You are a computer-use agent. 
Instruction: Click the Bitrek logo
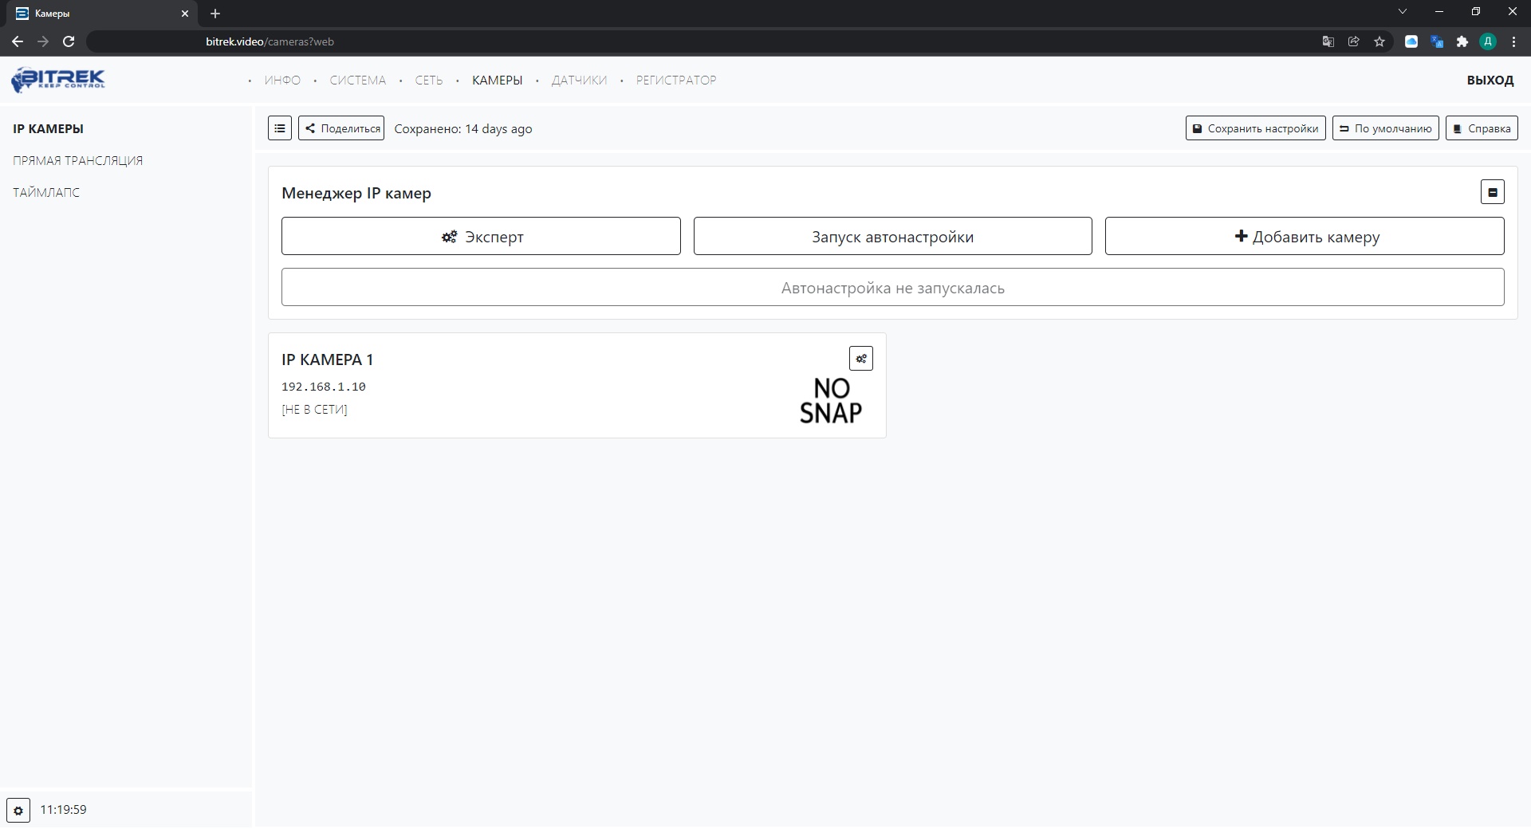tap(58, 80)
